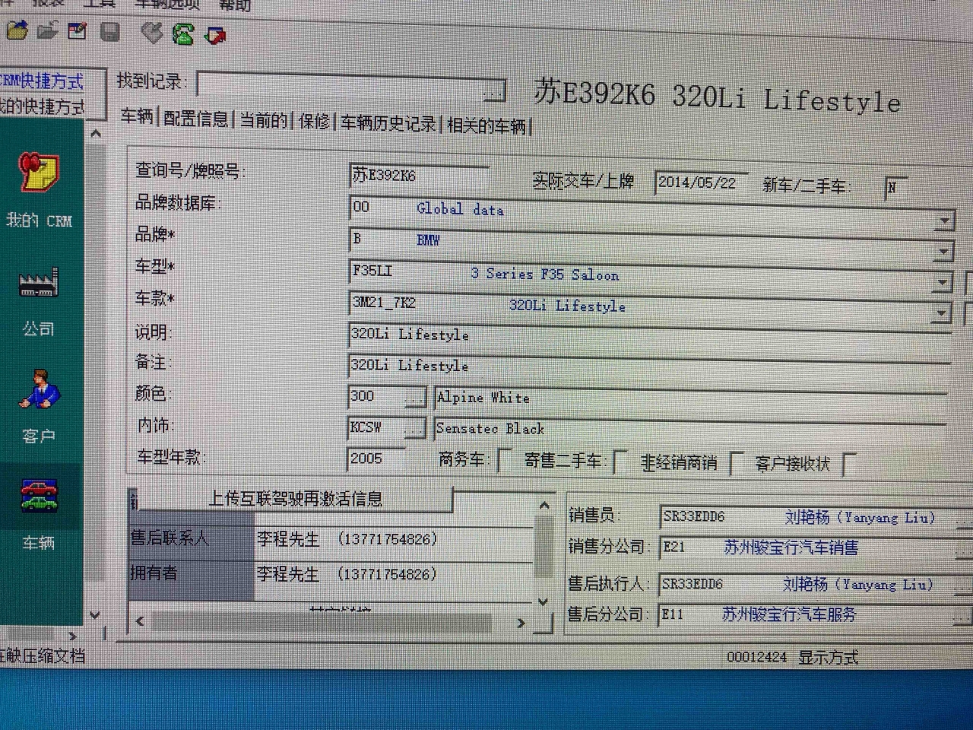
Task: Click the sidebar scroll up arrow
Action: (96, 134)
